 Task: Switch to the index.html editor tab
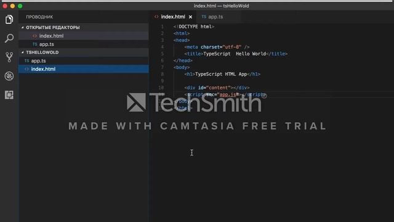click(173, 17)
